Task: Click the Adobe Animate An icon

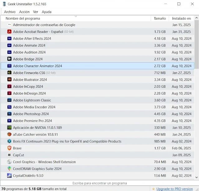Action: [9, 45]
